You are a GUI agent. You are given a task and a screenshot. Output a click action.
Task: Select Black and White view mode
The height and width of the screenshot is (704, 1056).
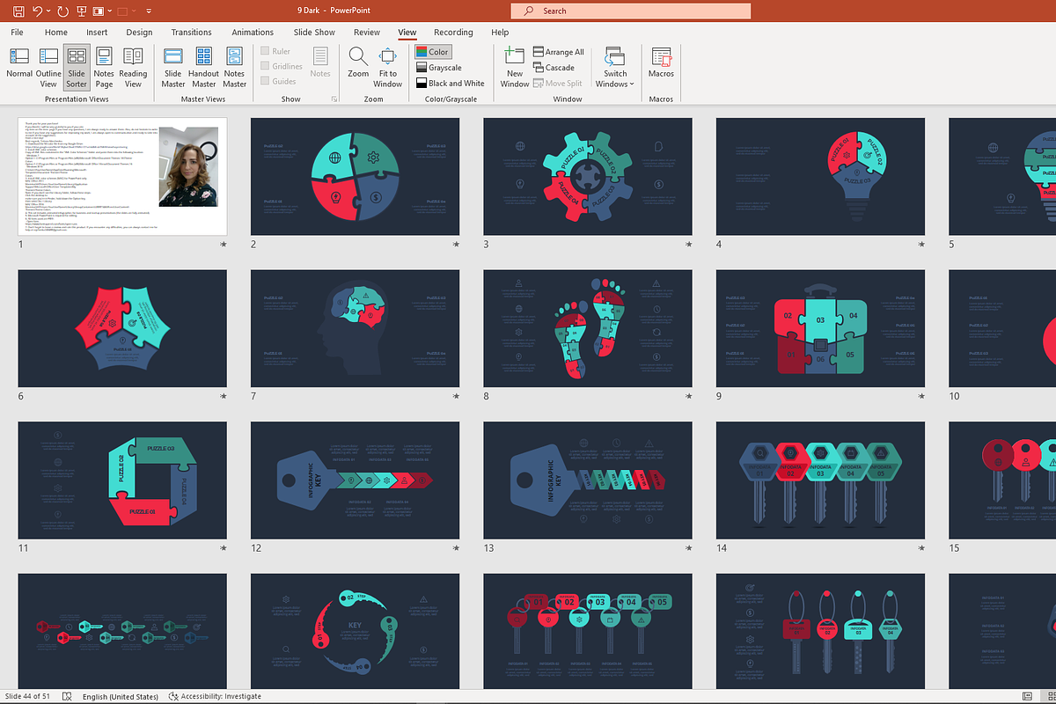coord(450,84)
